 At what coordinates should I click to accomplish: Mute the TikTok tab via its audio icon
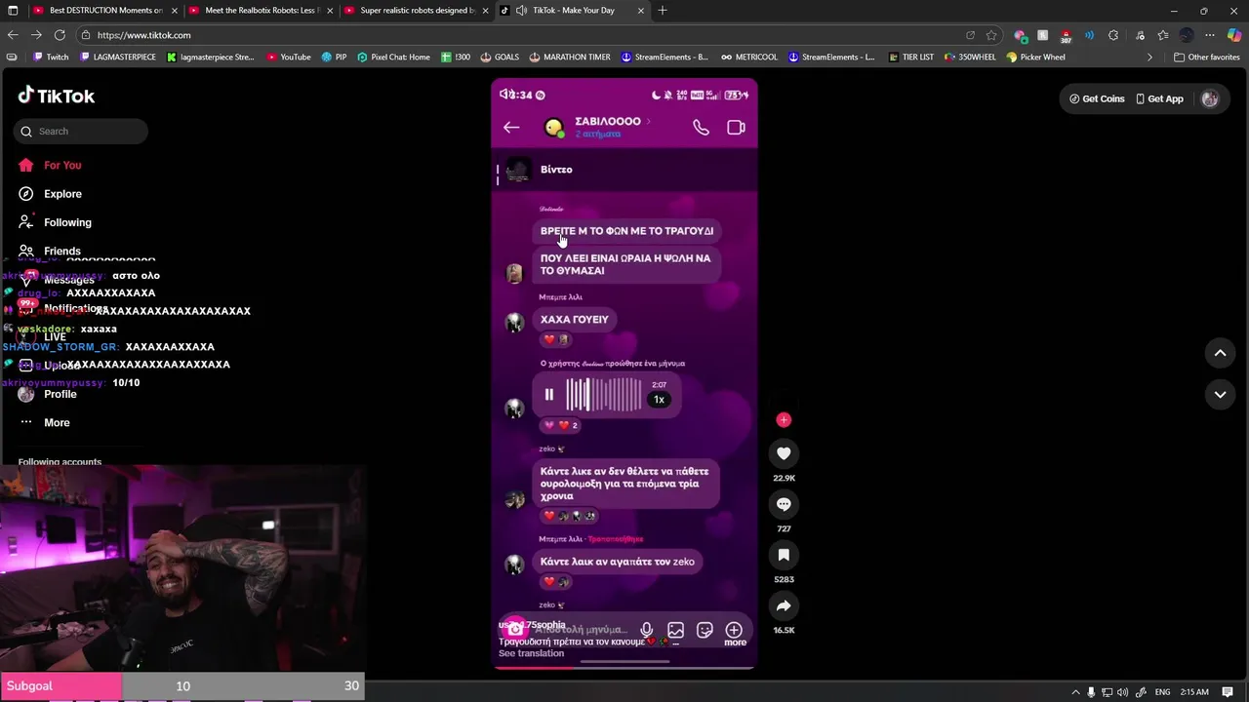coord(521,11)
